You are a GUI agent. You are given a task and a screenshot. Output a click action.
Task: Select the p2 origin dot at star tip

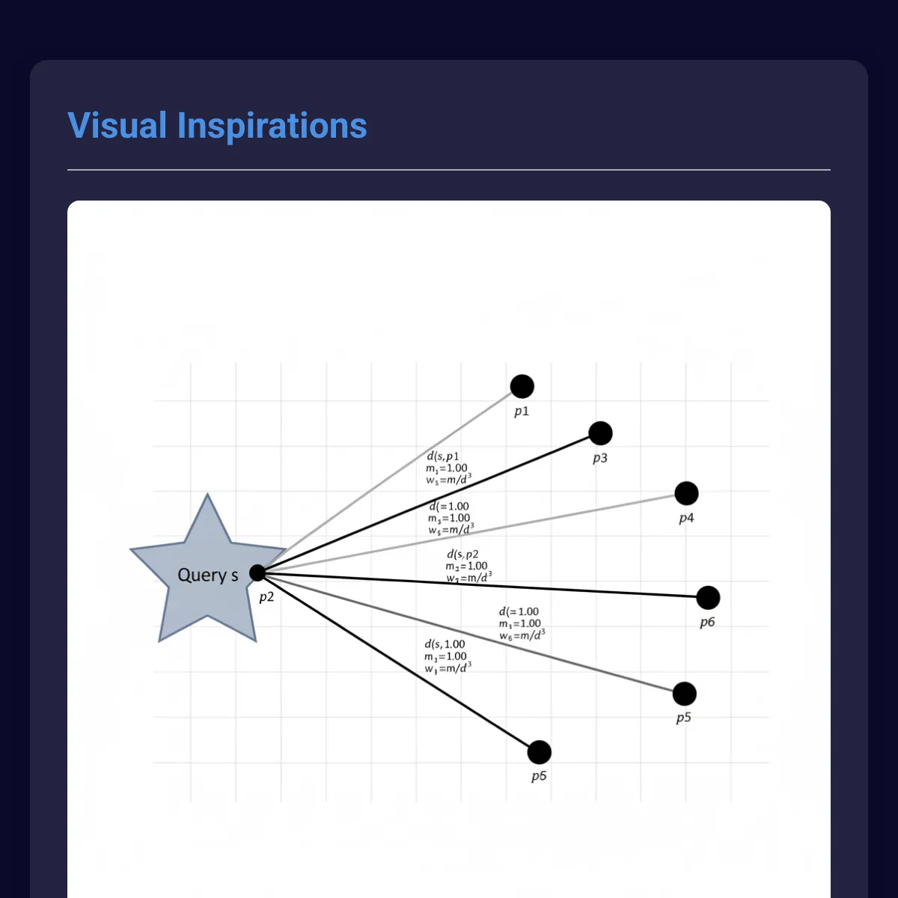(x=257, y=573)
